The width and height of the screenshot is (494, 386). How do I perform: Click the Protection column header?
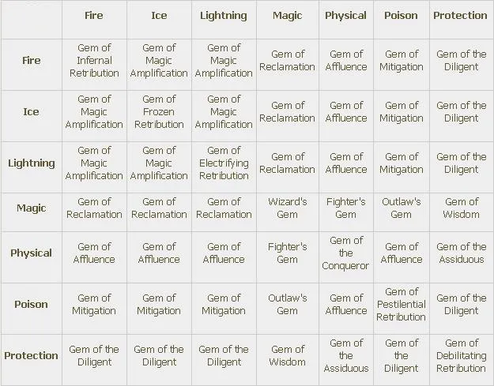(461, 16)
